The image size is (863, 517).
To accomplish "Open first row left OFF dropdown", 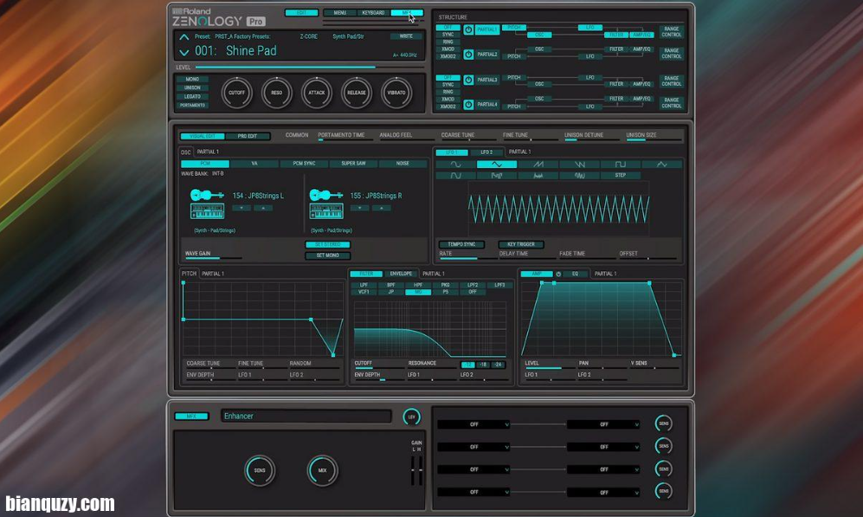I will tap(473, 424).
